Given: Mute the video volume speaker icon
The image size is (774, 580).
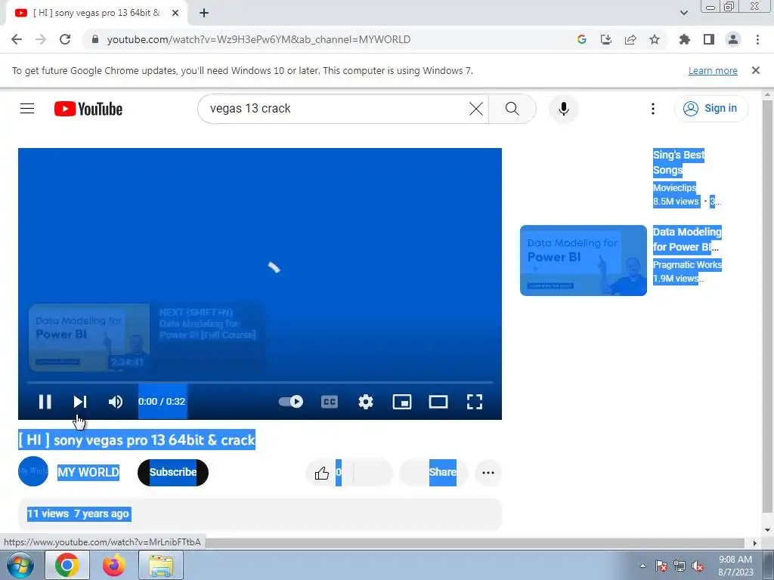Looking at the screenshot, I should click(116, 402).
